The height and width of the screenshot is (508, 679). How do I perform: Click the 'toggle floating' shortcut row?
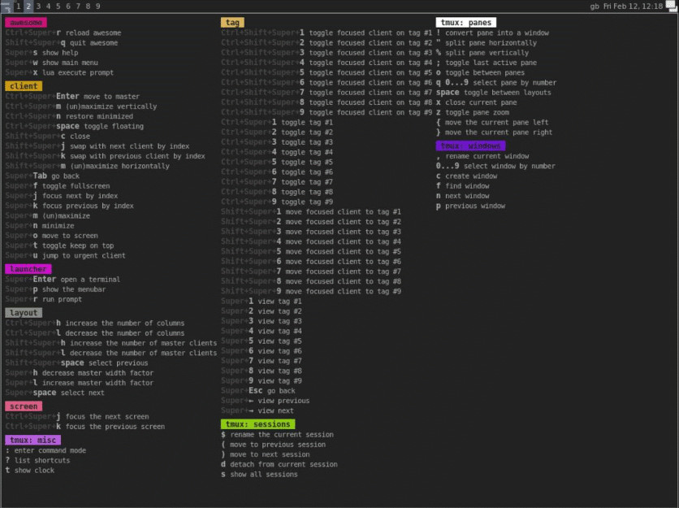pos(75,127)
